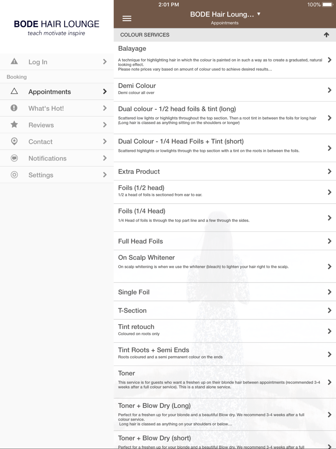Open the hamburger menu icon

tap(127, 19)
